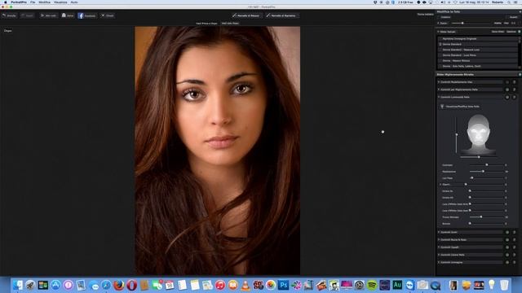Image resolution: width=522 pixels, height=293 pixels.
Task: Open VLC from the Dock
Action: click(246, 285)
